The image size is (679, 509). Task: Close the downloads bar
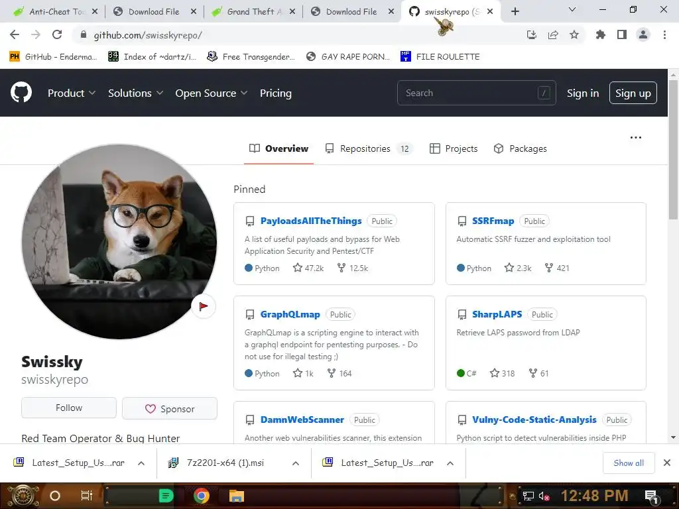tap(667, 463)
